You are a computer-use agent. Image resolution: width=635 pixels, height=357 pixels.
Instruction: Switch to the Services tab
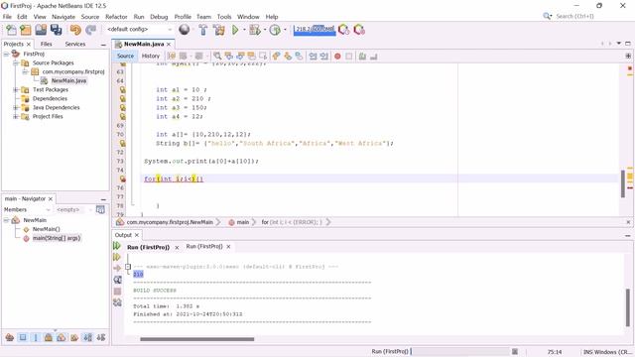pyautogui.click(x=75, y=44)
